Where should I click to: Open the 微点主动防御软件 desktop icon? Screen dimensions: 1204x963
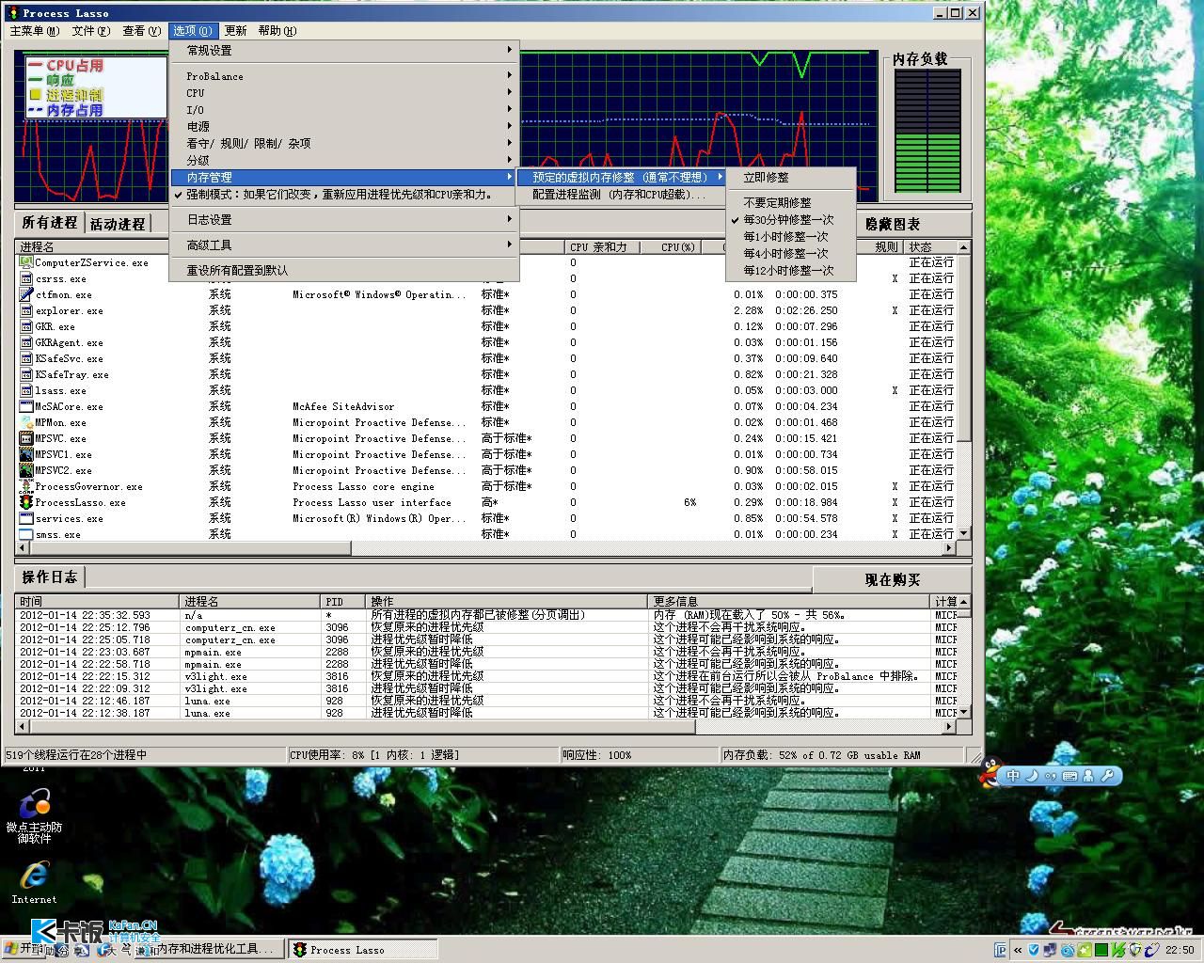(x=34, y=816)
